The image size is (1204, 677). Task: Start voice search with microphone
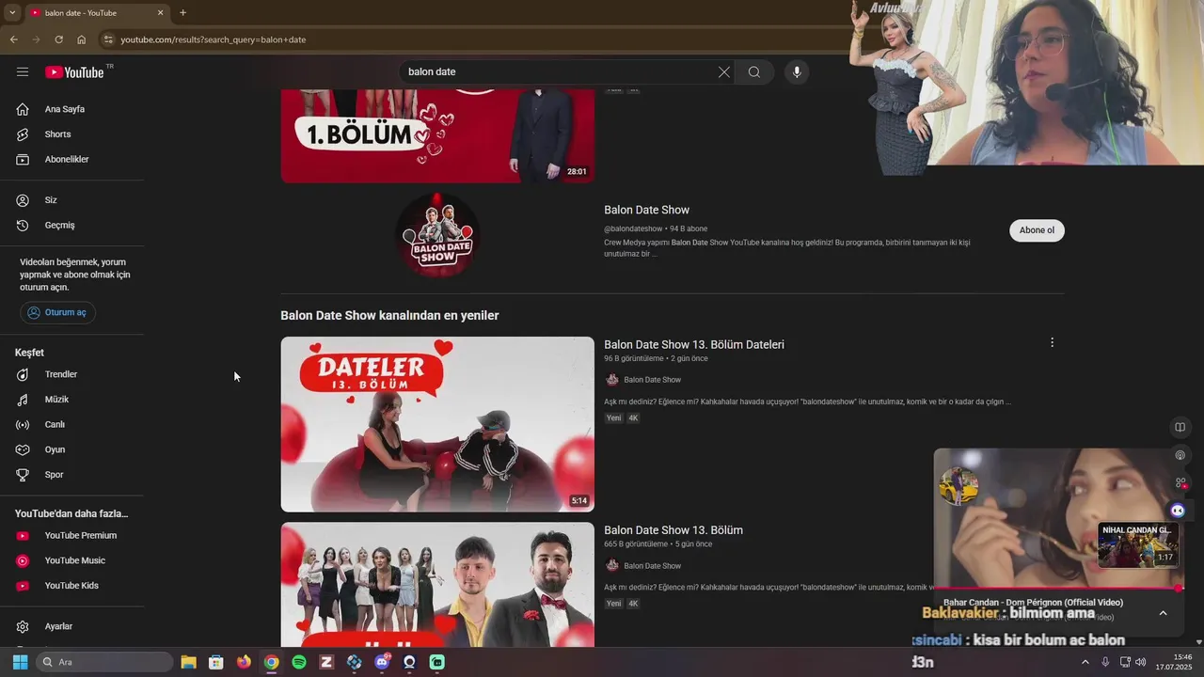(797, 72)
